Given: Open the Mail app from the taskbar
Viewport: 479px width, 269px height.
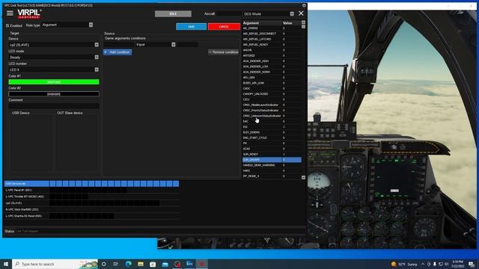Looking at the screenshot, I should coord(165,264).
